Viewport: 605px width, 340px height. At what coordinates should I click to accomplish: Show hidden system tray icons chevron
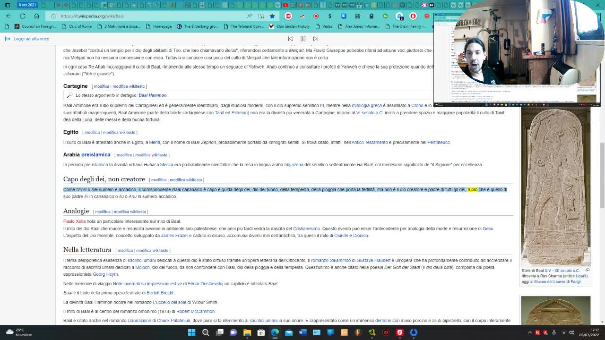tap(530, 332)
